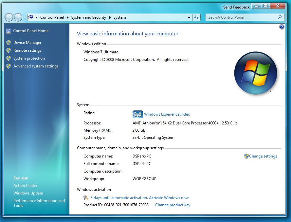This screenshot has height=222, width=291.
Task: Open System protection
Action: (x=29, y=58)
